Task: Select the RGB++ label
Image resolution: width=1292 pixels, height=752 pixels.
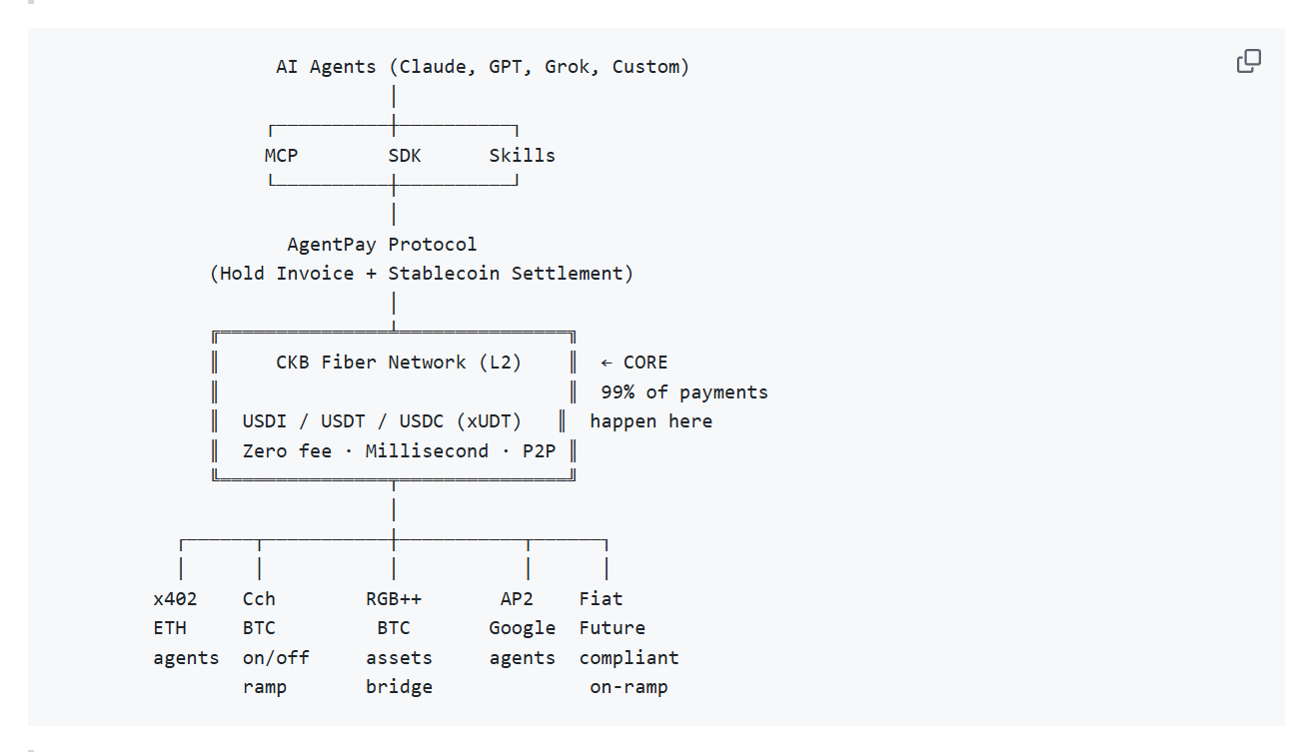Action: [394, 599]
